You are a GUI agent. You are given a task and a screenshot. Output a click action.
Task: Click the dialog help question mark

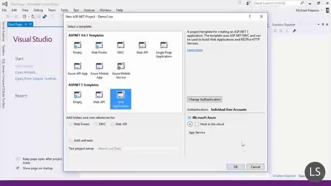250,17
